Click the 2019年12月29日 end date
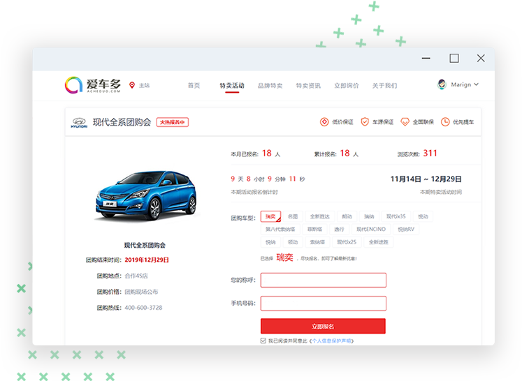The width and height of the screenshot is (522, 381). (147, 260)
